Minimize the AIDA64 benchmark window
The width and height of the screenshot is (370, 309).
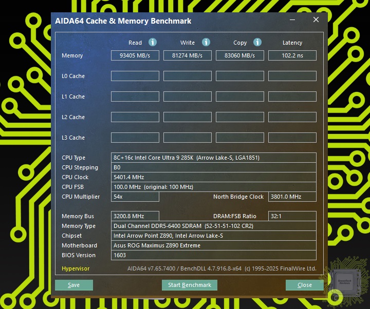click(x=293, y=20)
